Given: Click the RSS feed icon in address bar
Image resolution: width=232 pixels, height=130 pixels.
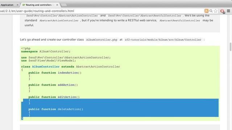Looking at the screenshot, I should (206, 11).
